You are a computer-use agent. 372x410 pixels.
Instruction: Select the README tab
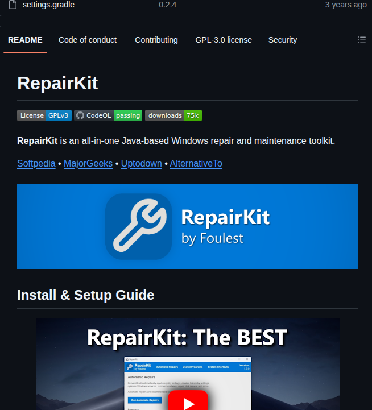pyautogui.click(x=25, y=40)
